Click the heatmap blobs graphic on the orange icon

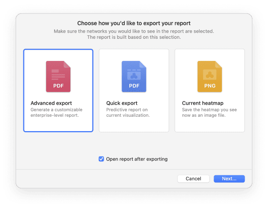[x=210, y=74]
